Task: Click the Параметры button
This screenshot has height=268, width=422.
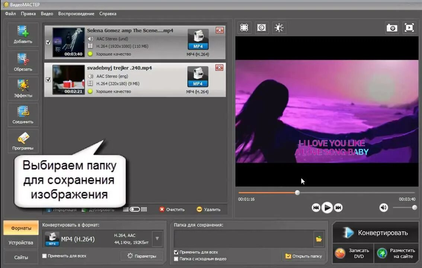Action: [x=142, y=256]
